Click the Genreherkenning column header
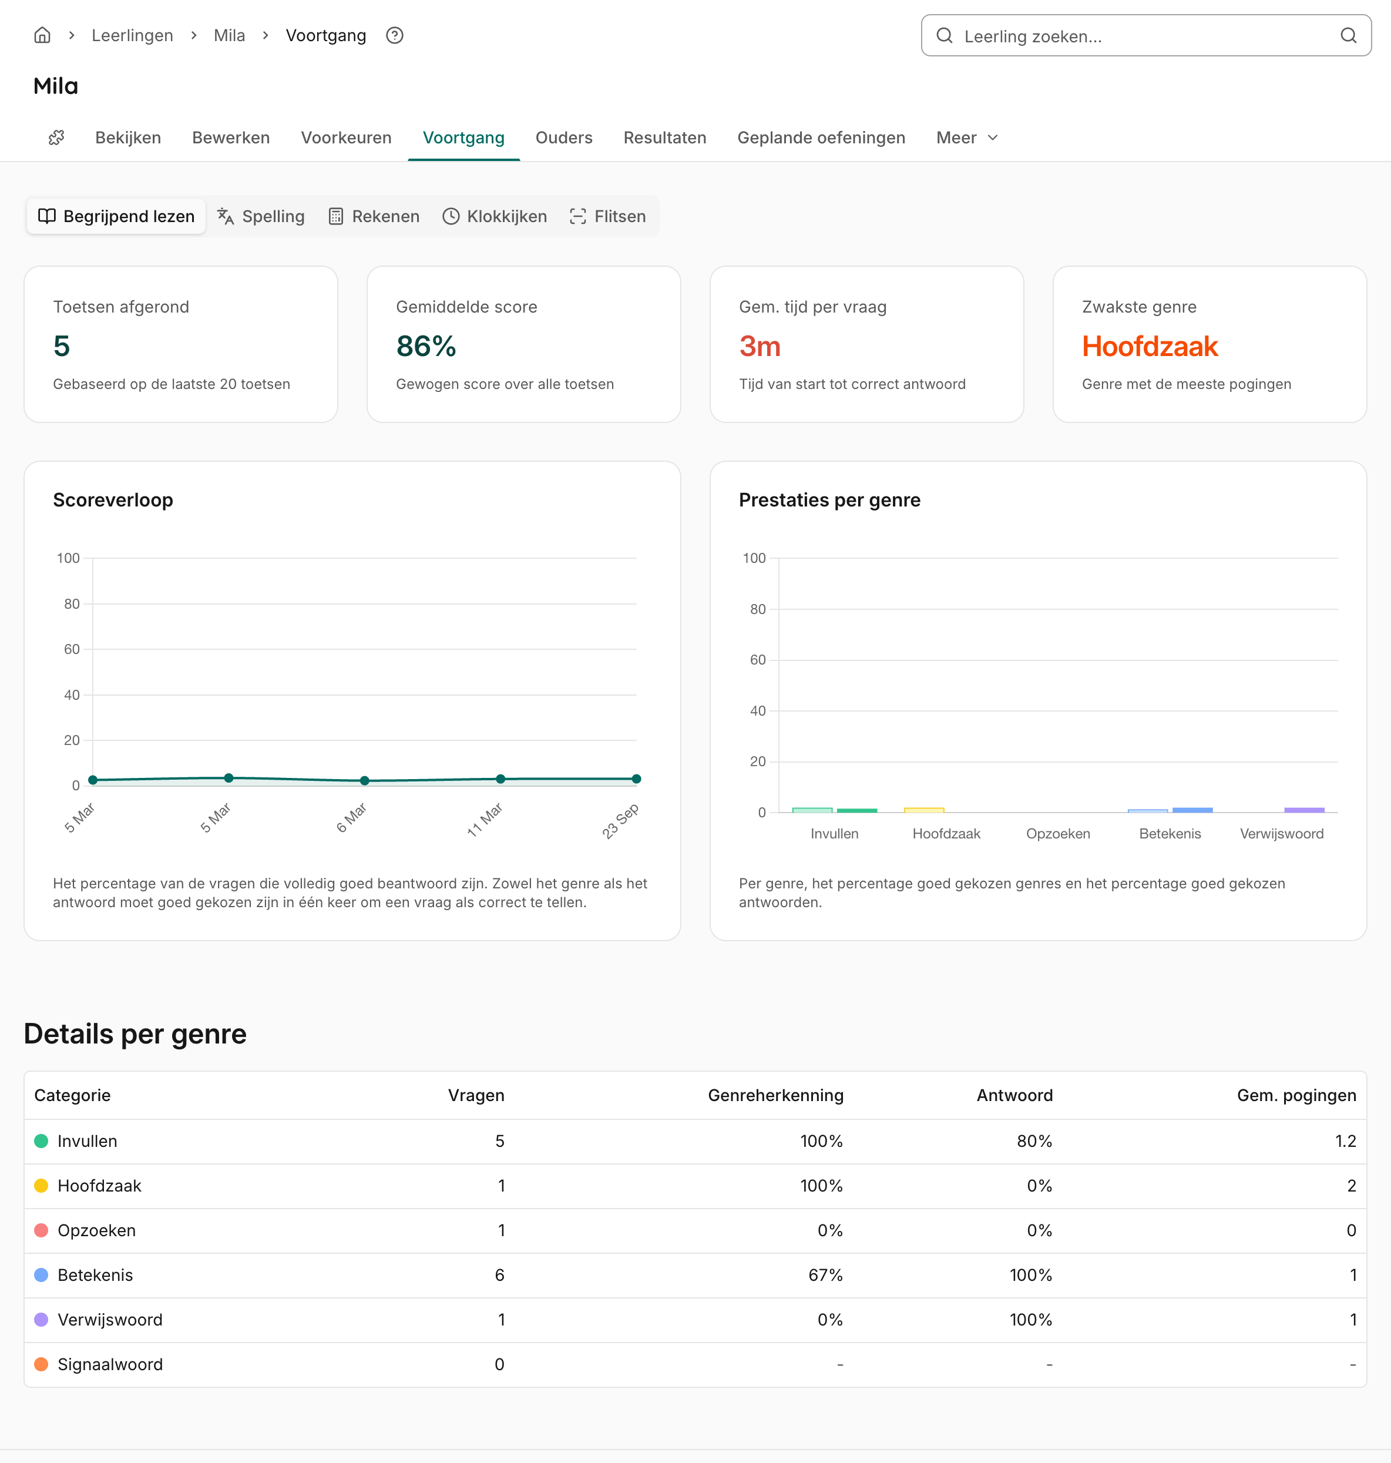This screenshot has height=1463, width=1391. 775,1095
